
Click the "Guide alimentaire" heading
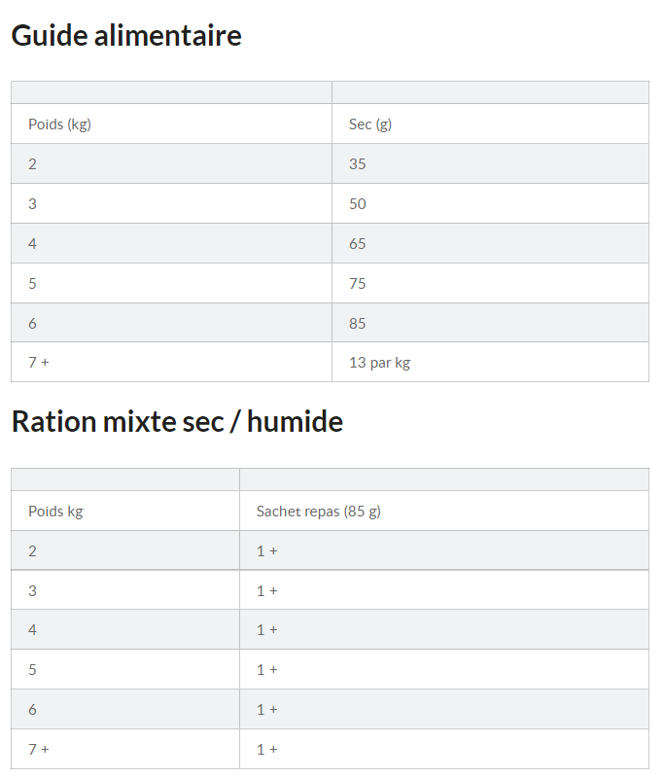coord(126,36)
